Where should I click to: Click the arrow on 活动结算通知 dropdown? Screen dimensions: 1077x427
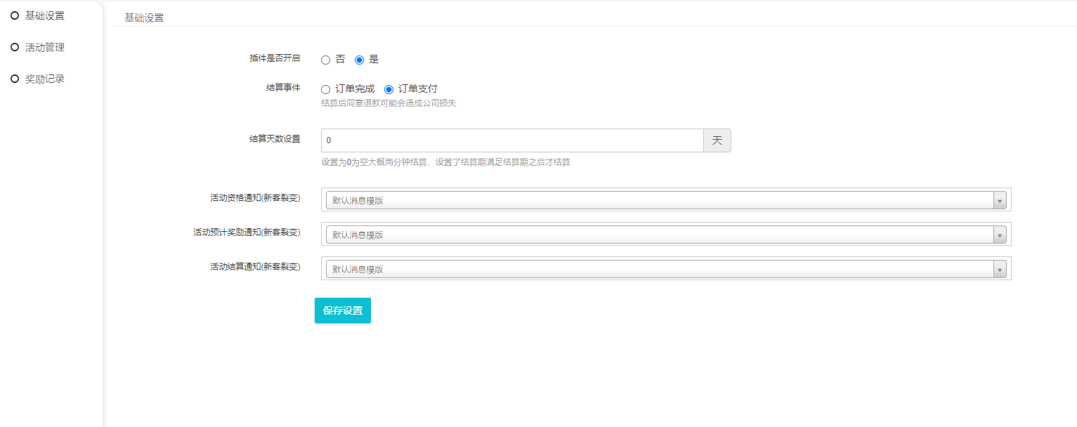(1000, 269)
